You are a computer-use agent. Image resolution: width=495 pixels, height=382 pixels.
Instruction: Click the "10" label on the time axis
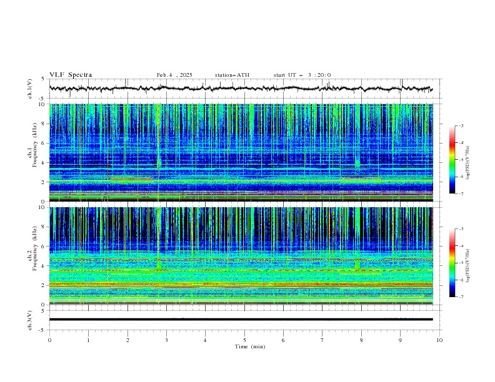439,340
